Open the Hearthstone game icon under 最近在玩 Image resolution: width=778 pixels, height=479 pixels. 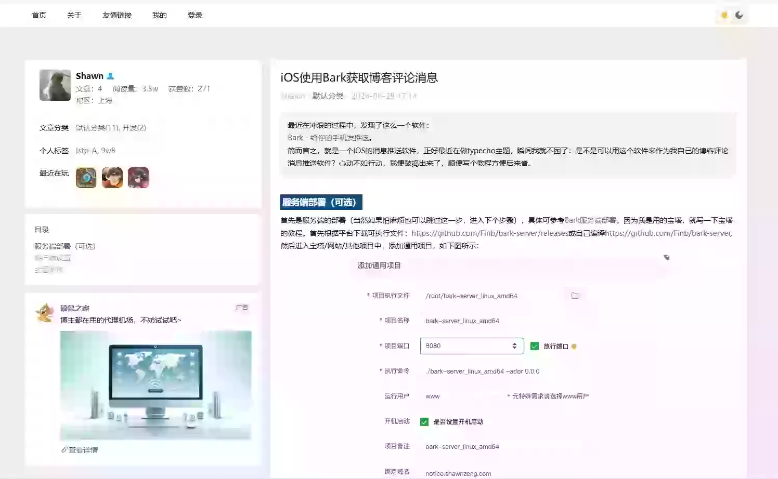pyautogui.click(x=85, y=177)
